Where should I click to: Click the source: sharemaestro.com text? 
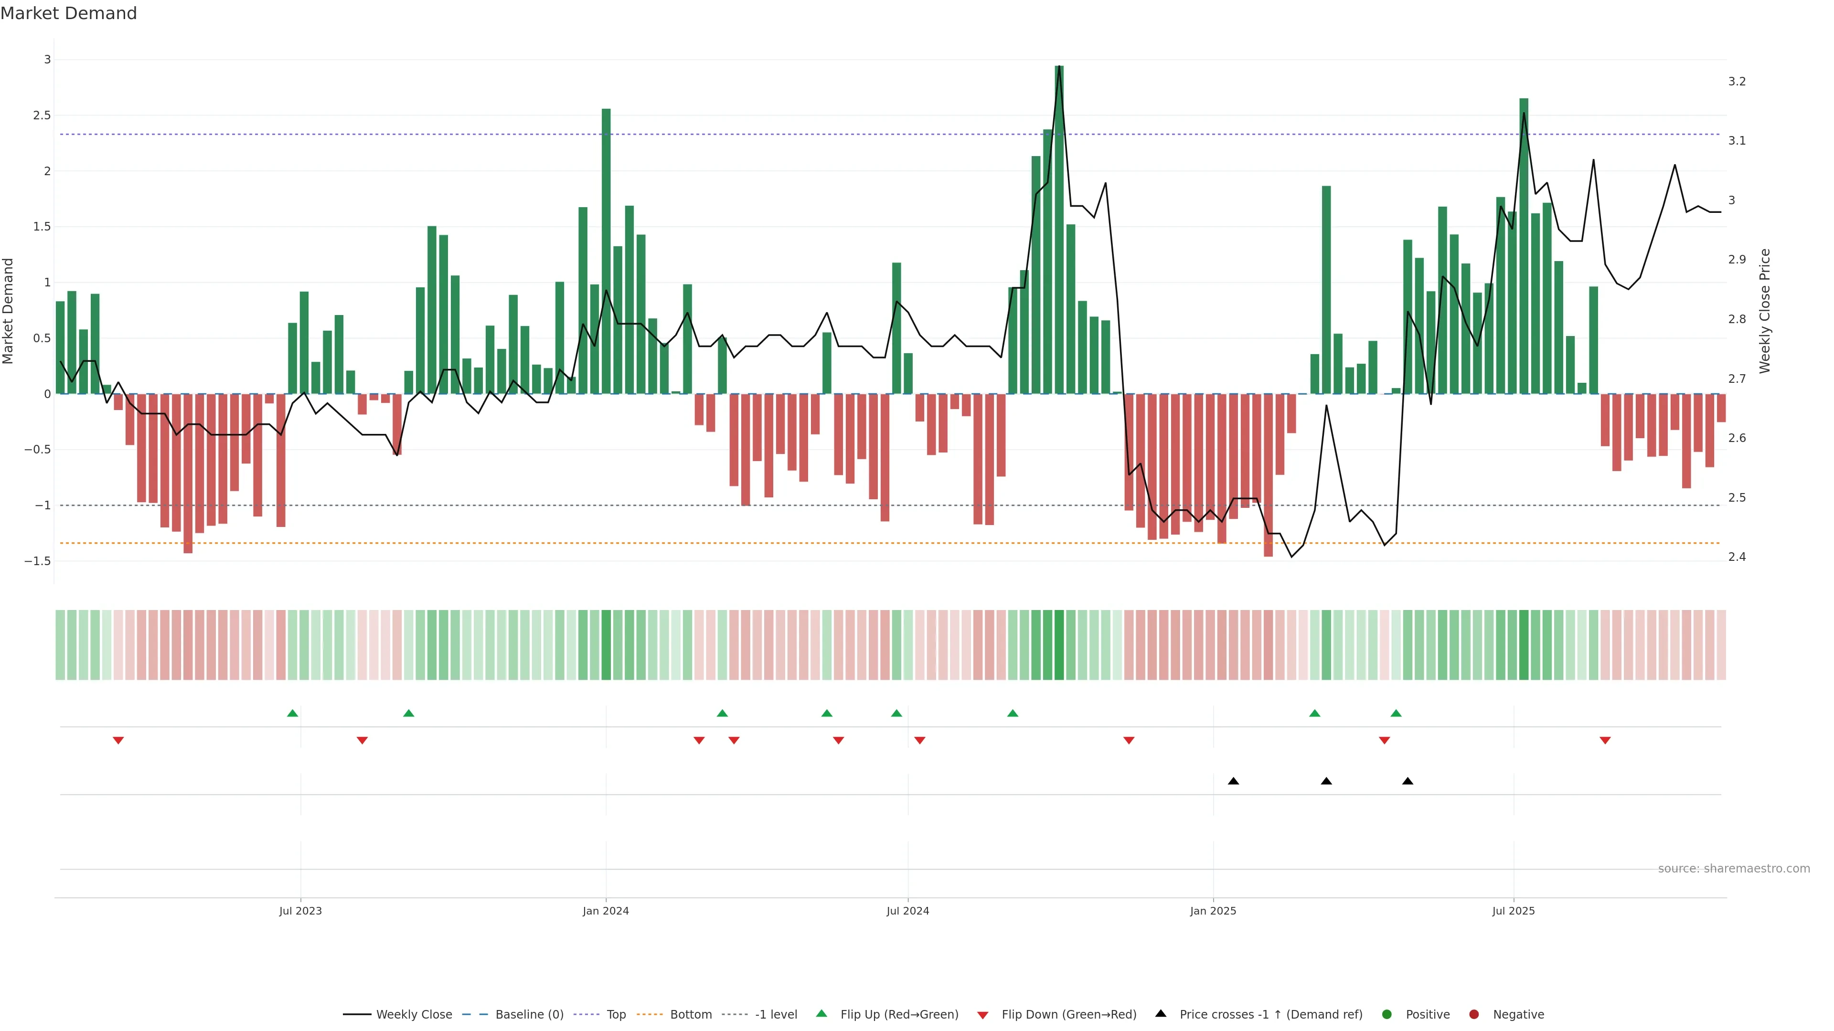[1734, 869]
